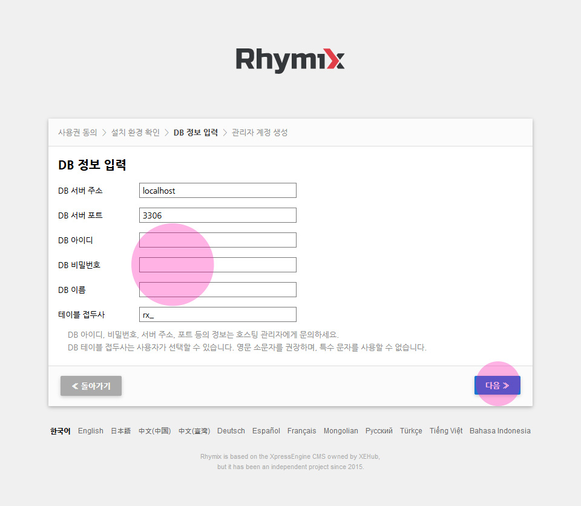This screenshot has width=581, height=506.
Task: Click the DB 이름 label
Action: [71, 291]
